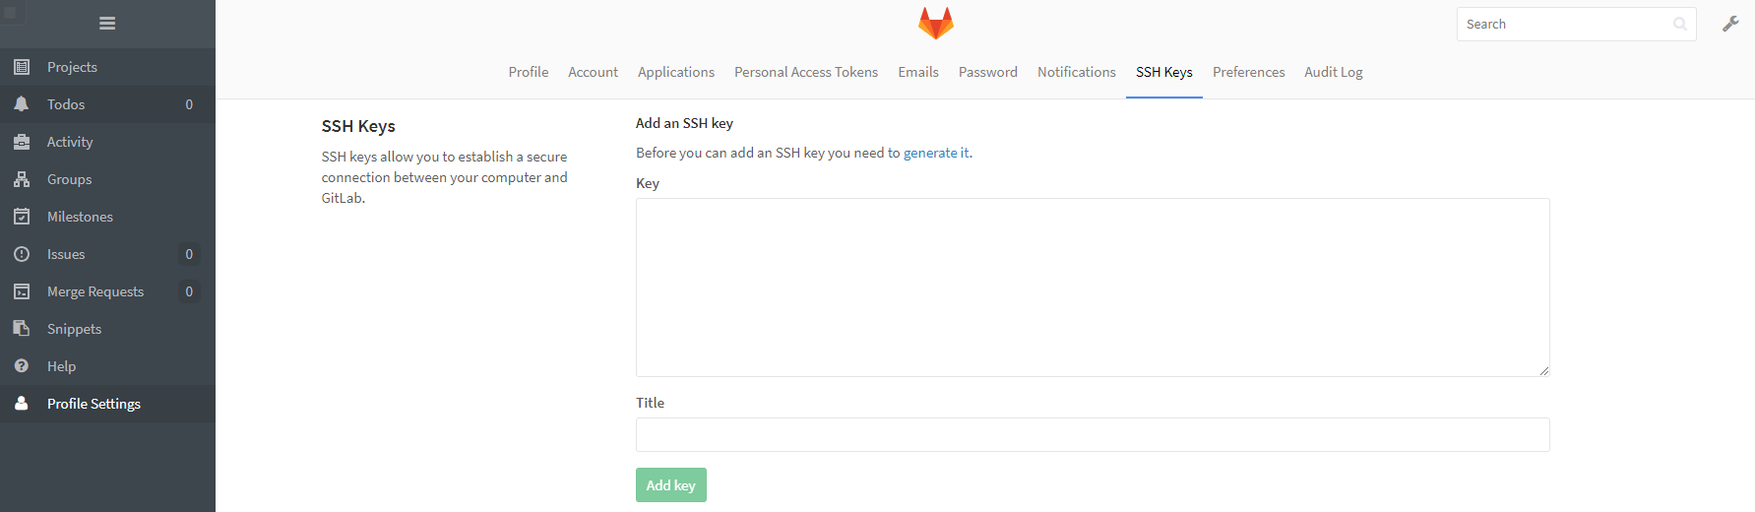
Task: Click the green Add key button
Action: pos(671,485)
